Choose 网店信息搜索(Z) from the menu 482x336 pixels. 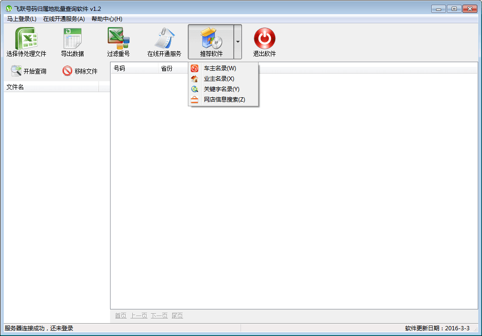pos(224,100)
